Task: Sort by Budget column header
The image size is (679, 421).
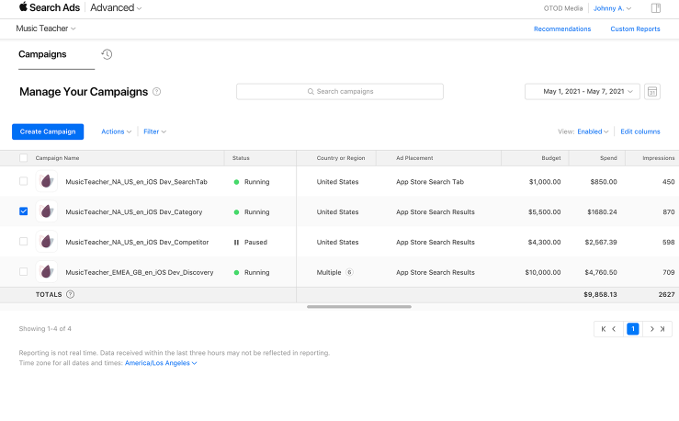Action: point(550,158)
